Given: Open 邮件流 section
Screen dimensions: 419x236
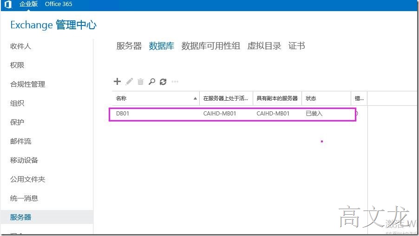Looking at the screenshot, I should click(20, 141).
